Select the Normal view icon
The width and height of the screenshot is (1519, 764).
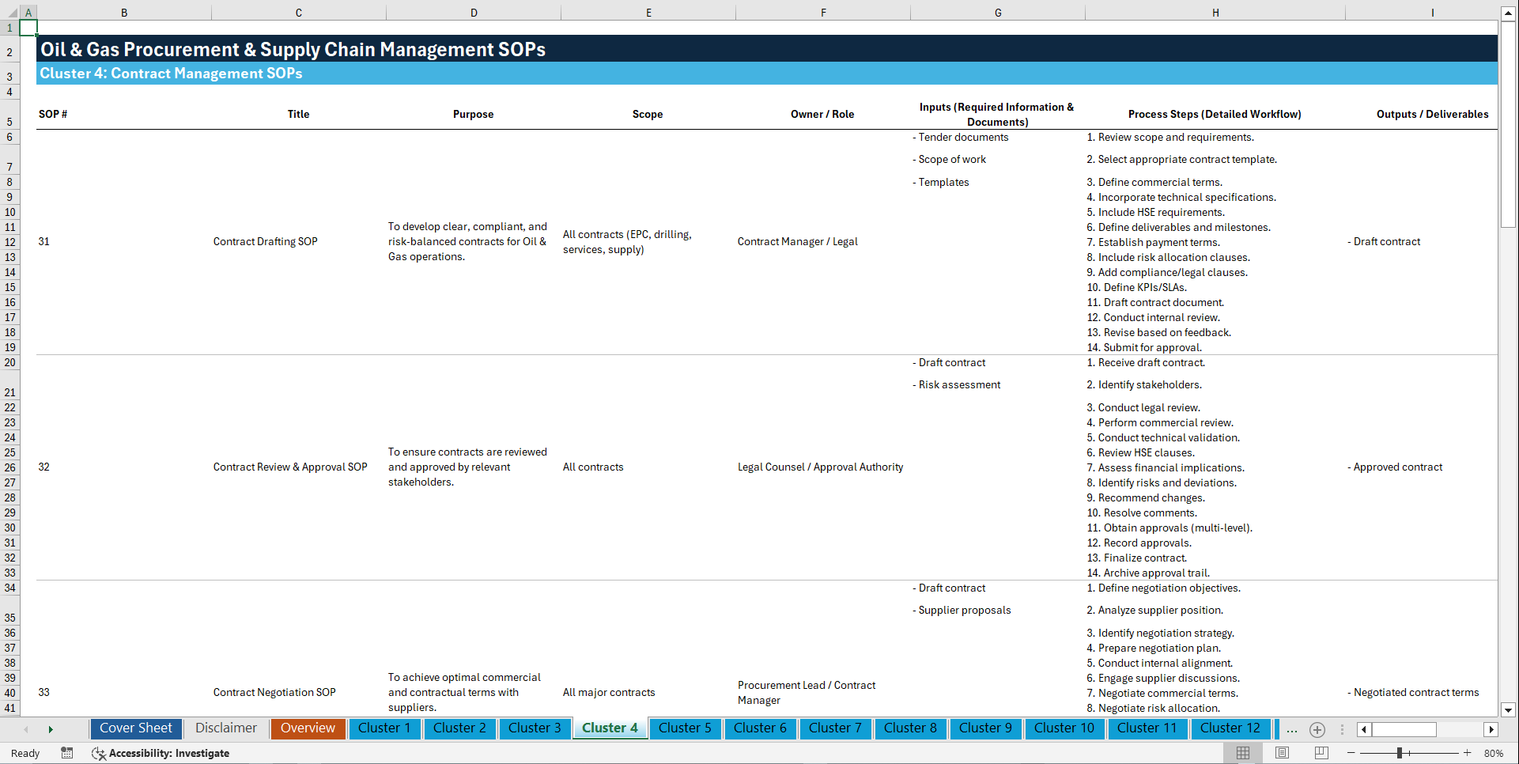[1242, 753]
